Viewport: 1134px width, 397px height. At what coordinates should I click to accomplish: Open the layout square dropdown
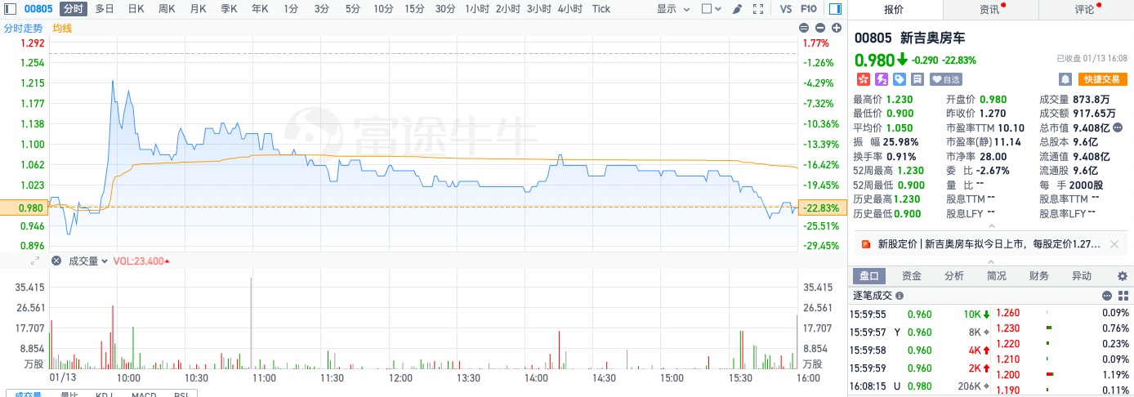pos(710,9)
